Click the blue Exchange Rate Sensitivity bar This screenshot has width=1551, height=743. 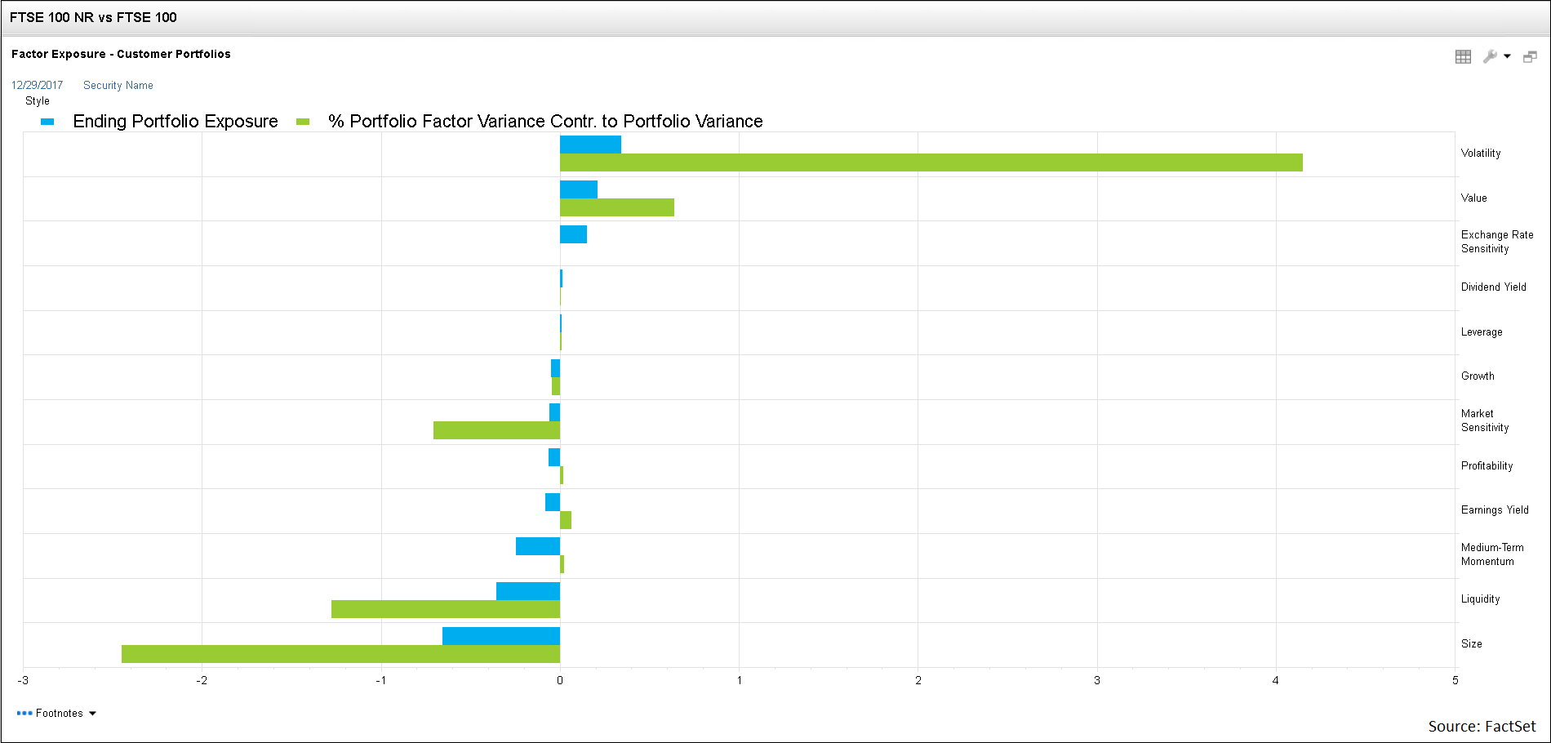pyautogui.click(x=573, y=234)
